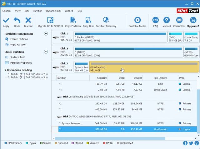Click the MiniTool logo
Image resolution: width=200 pixels, height=149 pixels.
click(187, 11)
